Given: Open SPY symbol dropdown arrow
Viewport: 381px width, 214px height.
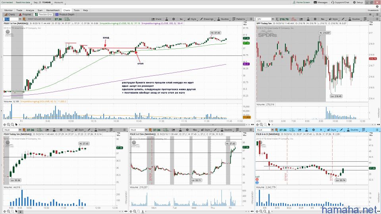Looking at the screenshot, I should click(273, 19).
